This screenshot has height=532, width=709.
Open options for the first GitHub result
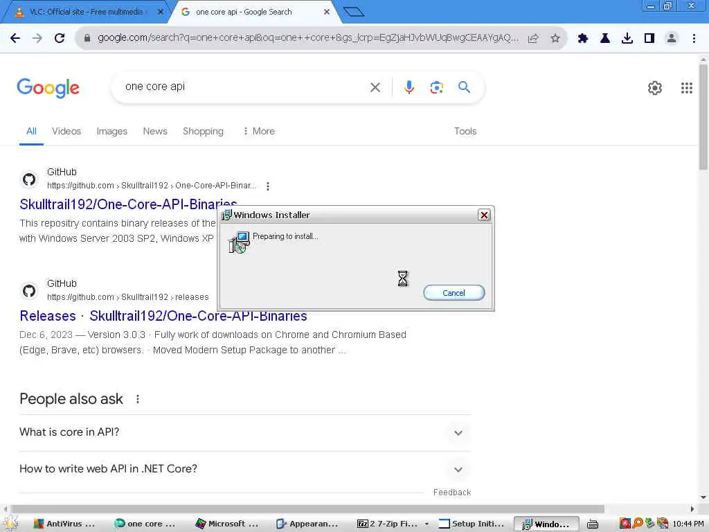tap(268, 186)
